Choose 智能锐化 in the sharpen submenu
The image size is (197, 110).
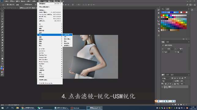[68, 46]
